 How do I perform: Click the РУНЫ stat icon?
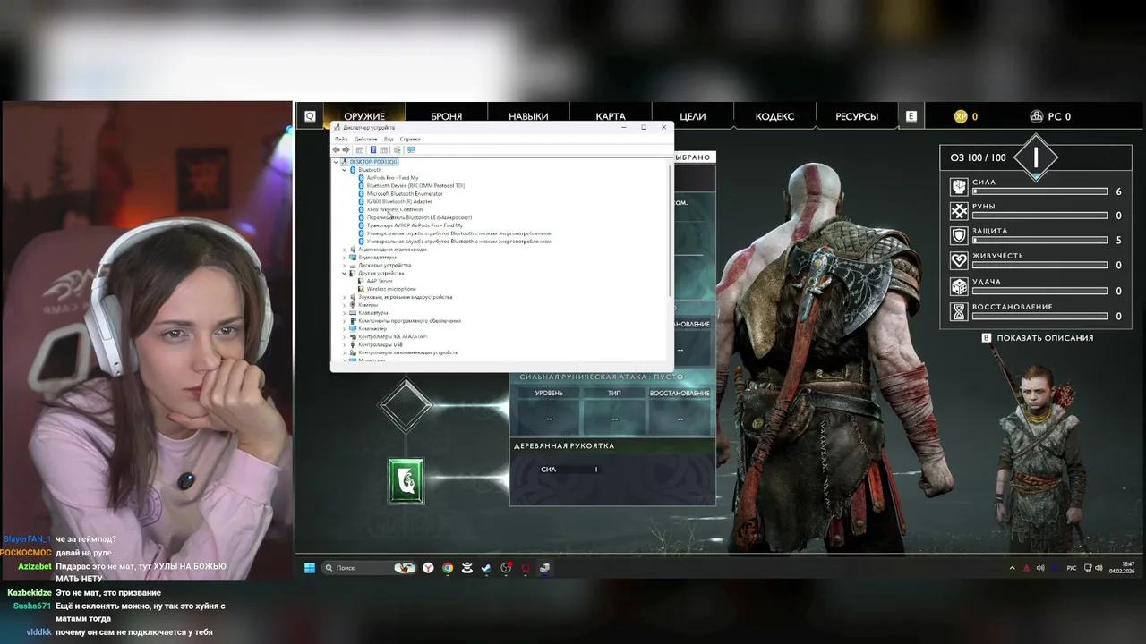(959, 211)
